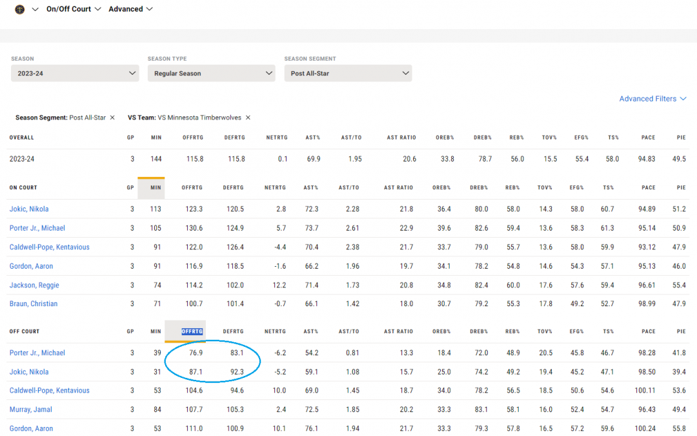The height and width of the screenshot is (436, 697).
Task: Sort Off Court table by TOV%
Action: pyautogui.click(x=545, y=331)
